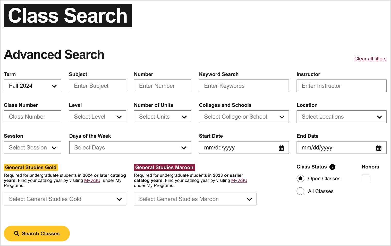Expand the Select Level dropdown
Viewport: 391px width, 246px height.
click(x=97, y=117)
